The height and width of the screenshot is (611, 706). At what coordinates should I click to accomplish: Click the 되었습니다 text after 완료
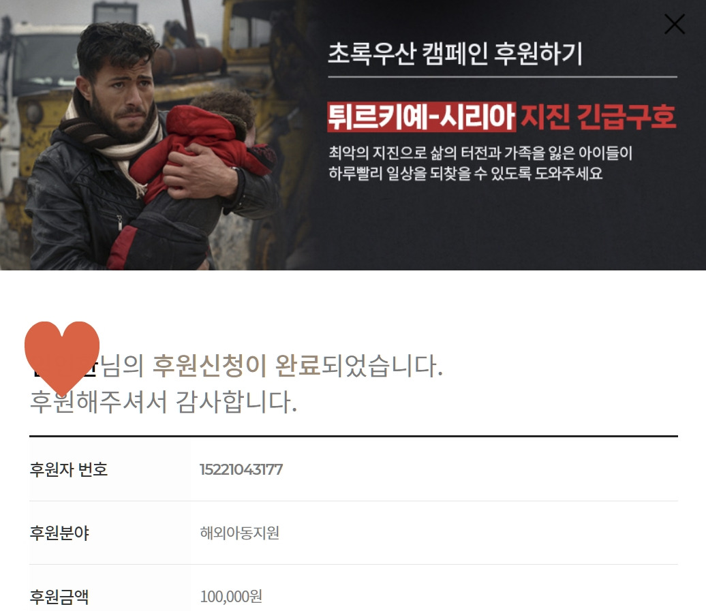tap(382, 365)
